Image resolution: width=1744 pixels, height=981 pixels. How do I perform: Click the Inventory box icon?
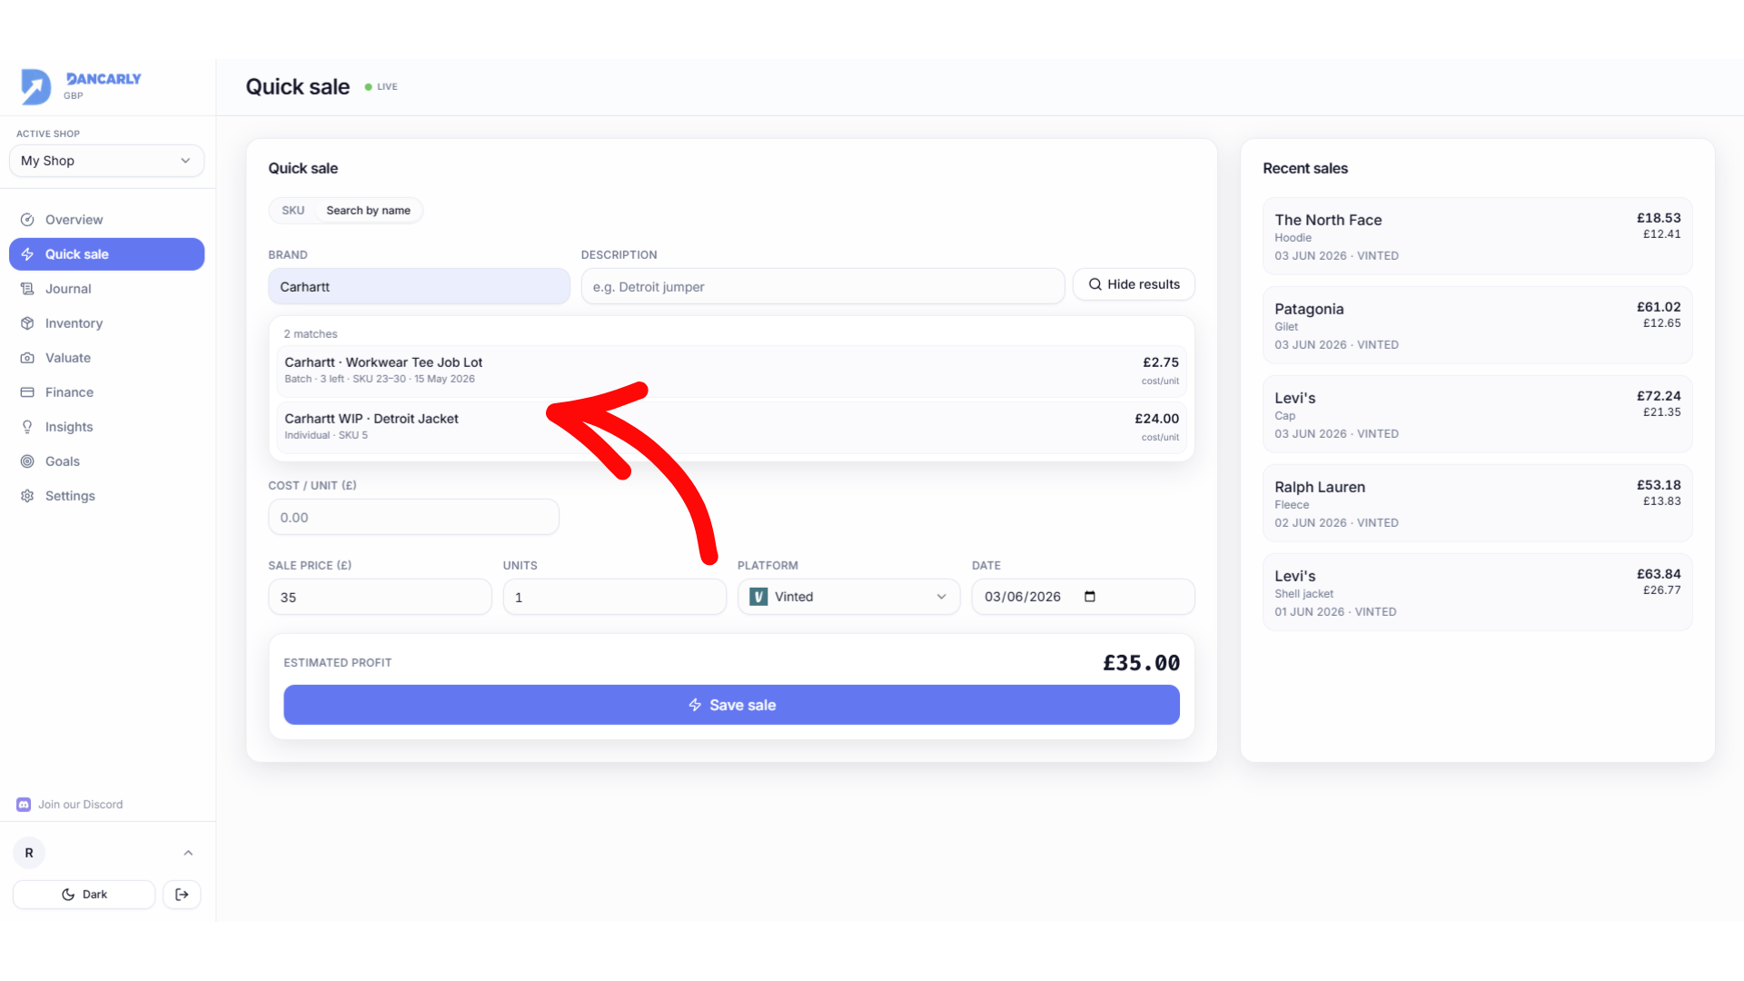[27, 323]
